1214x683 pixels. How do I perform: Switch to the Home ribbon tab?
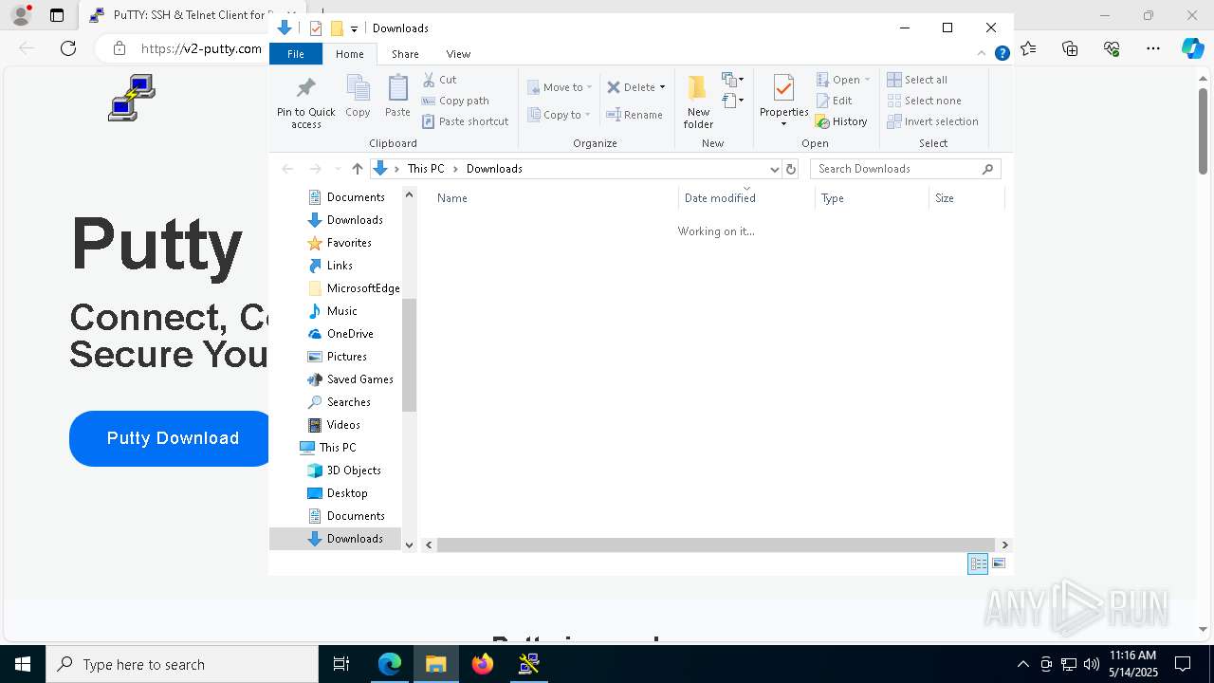pyautogui.click(x=349, y=54)
